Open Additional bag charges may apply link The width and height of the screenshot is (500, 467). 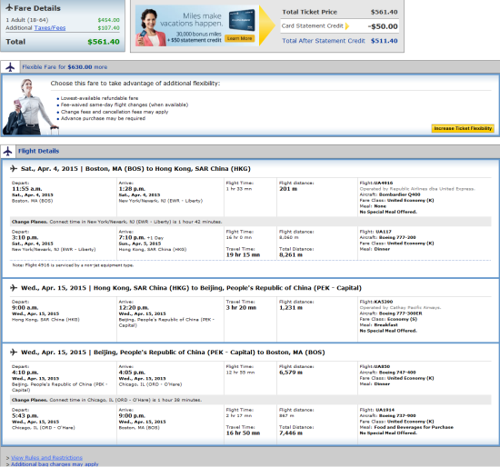55,464
